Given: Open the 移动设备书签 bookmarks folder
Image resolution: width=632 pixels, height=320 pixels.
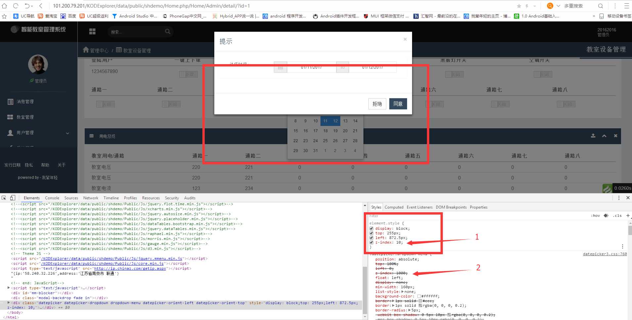Looking at the screenshot, I should (616, 16).
